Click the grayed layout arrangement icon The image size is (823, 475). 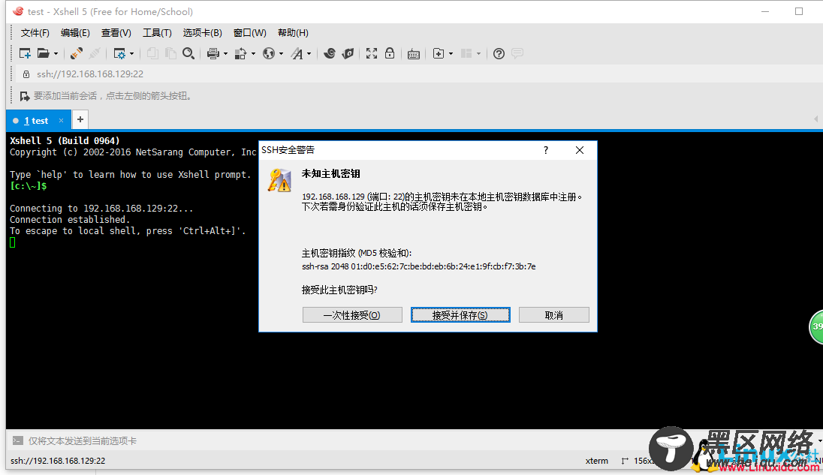[466, 53]
